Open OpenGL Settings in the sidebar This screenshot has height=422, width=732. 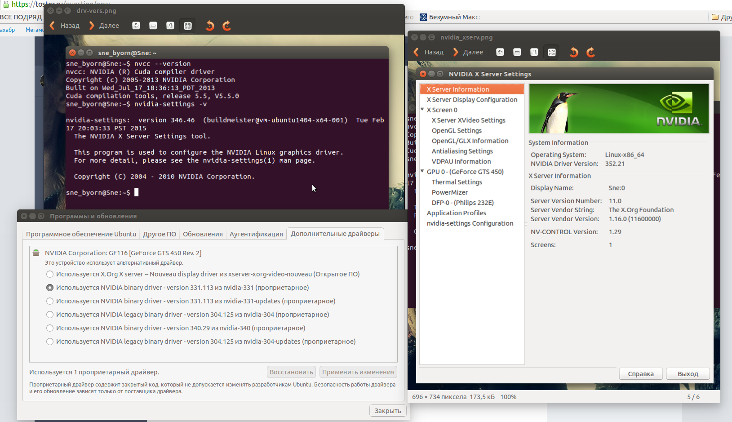pyautogui.click(x=457, y=131)
